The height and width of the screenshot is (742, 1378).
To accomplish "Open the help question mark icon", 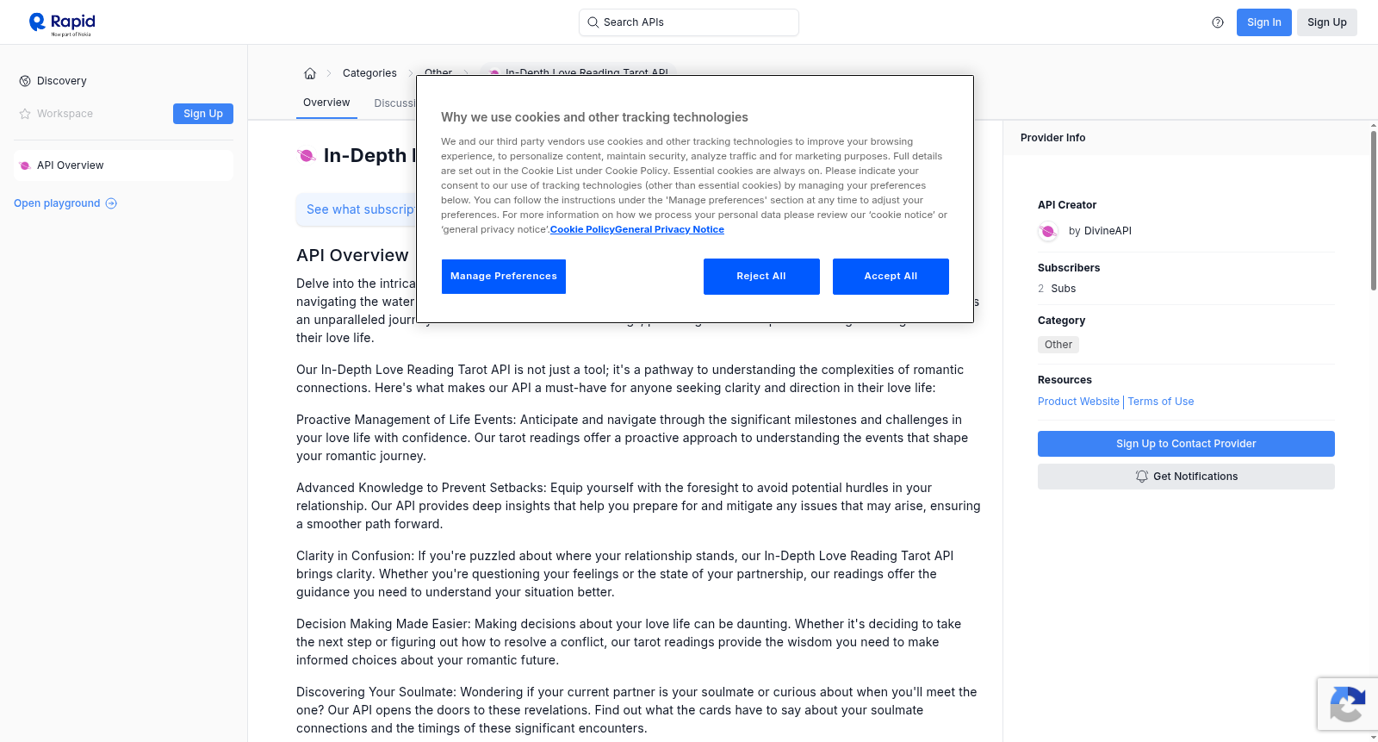I will [x=1218, y=22].
